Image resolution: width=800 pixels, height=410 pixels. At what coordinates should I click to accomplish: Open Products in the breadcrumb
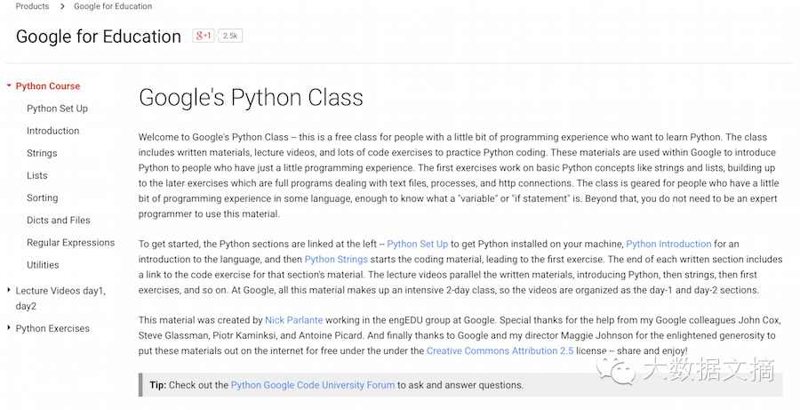pyautogui.click(x=32, y=6)
